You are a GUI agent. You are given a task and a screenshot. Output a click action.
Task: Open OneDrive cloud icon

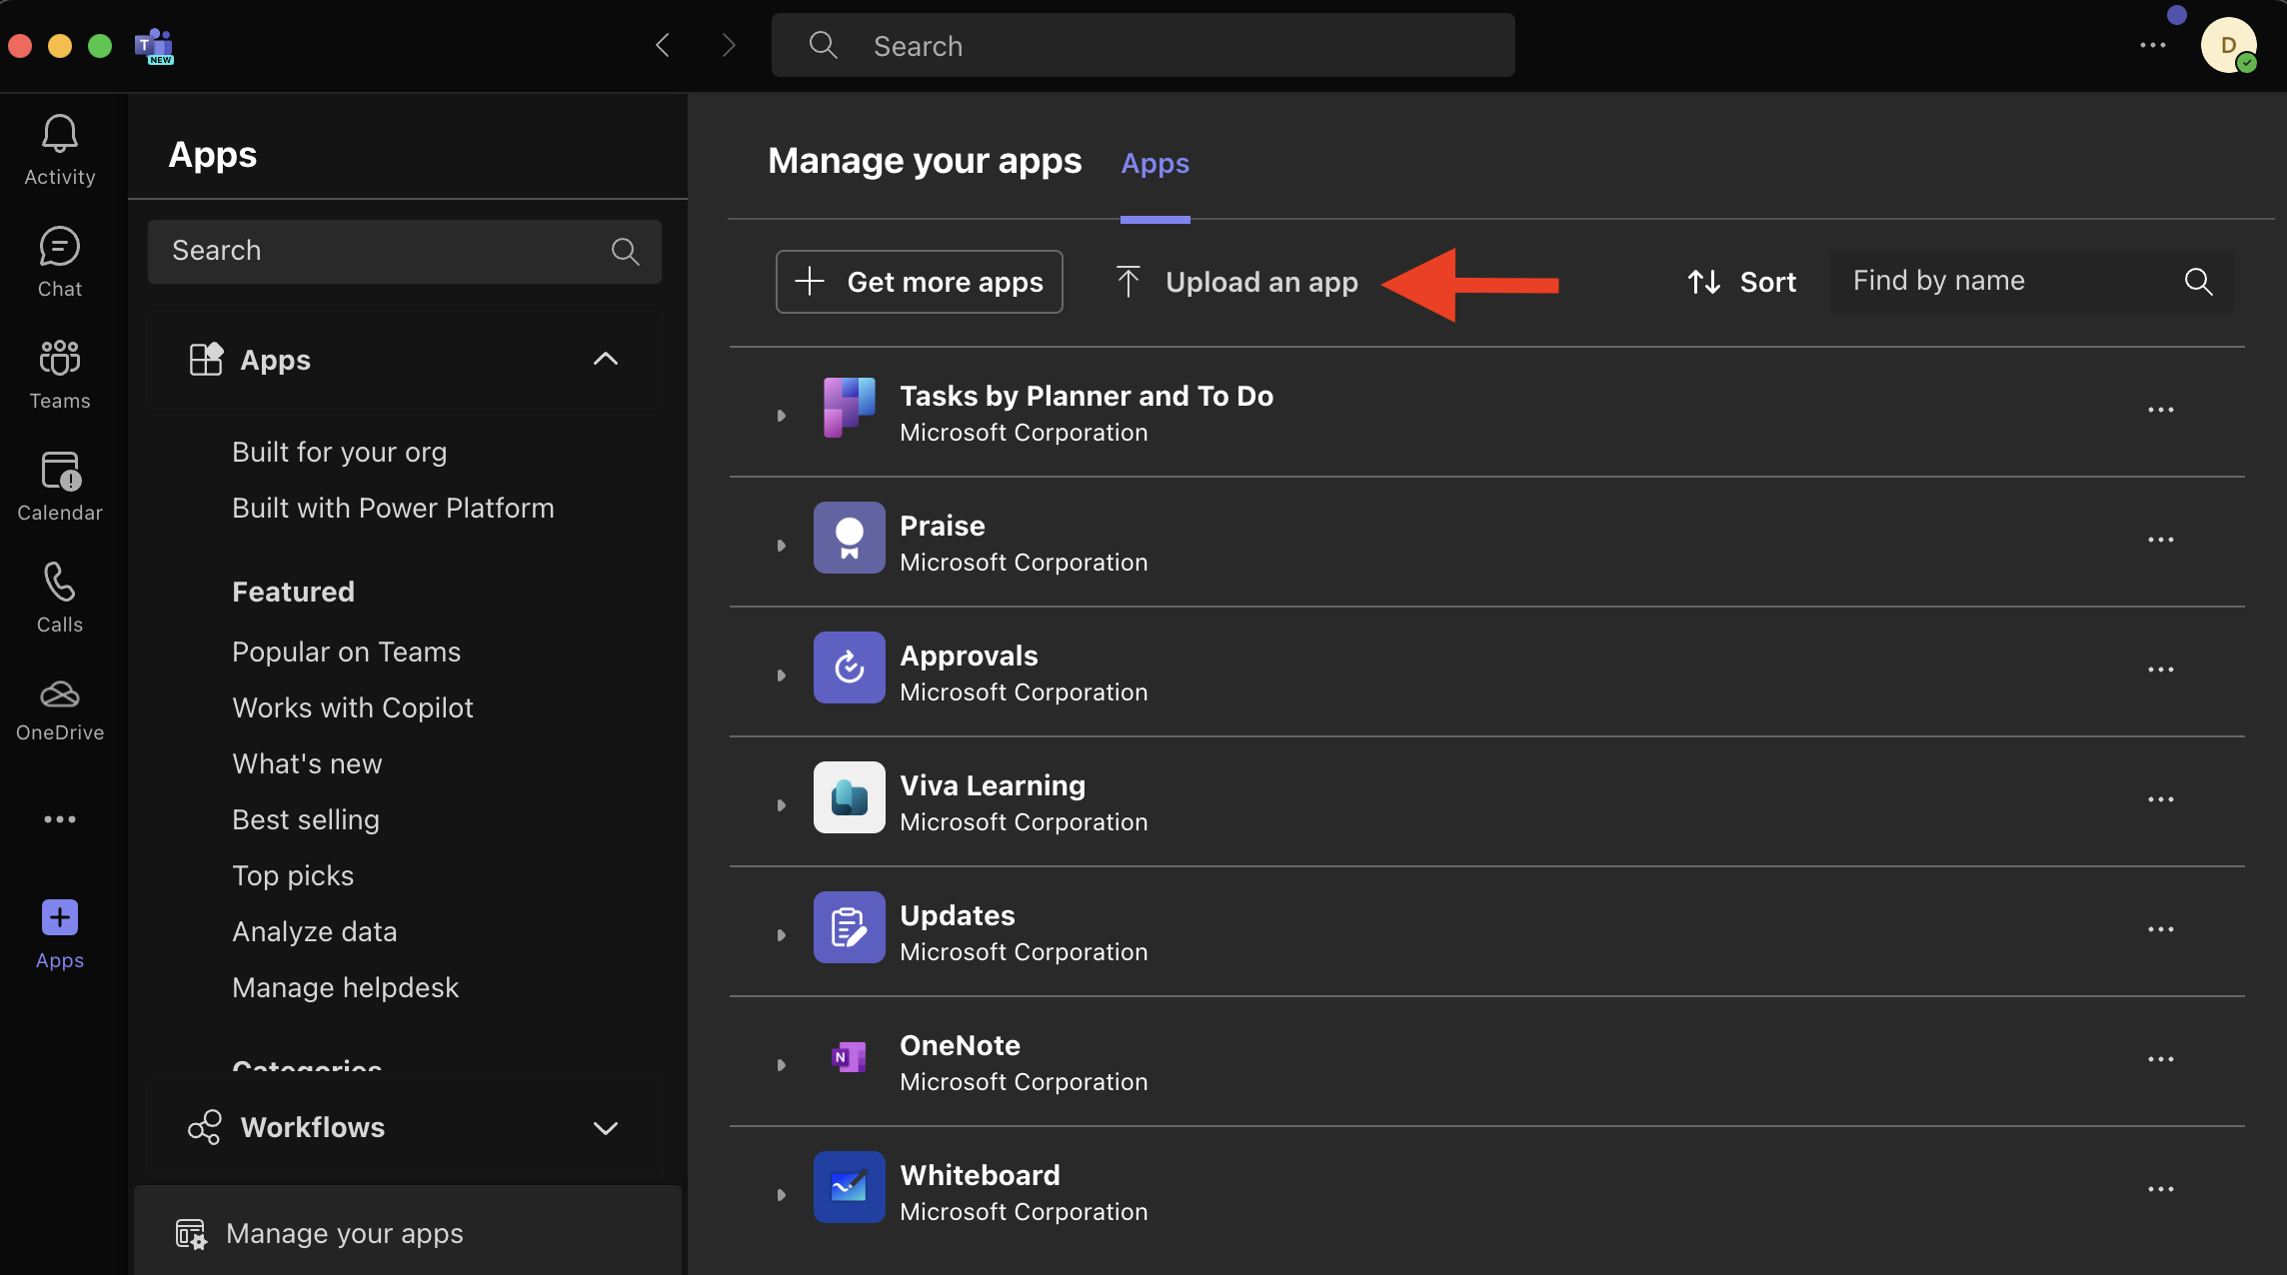(60, 694)
